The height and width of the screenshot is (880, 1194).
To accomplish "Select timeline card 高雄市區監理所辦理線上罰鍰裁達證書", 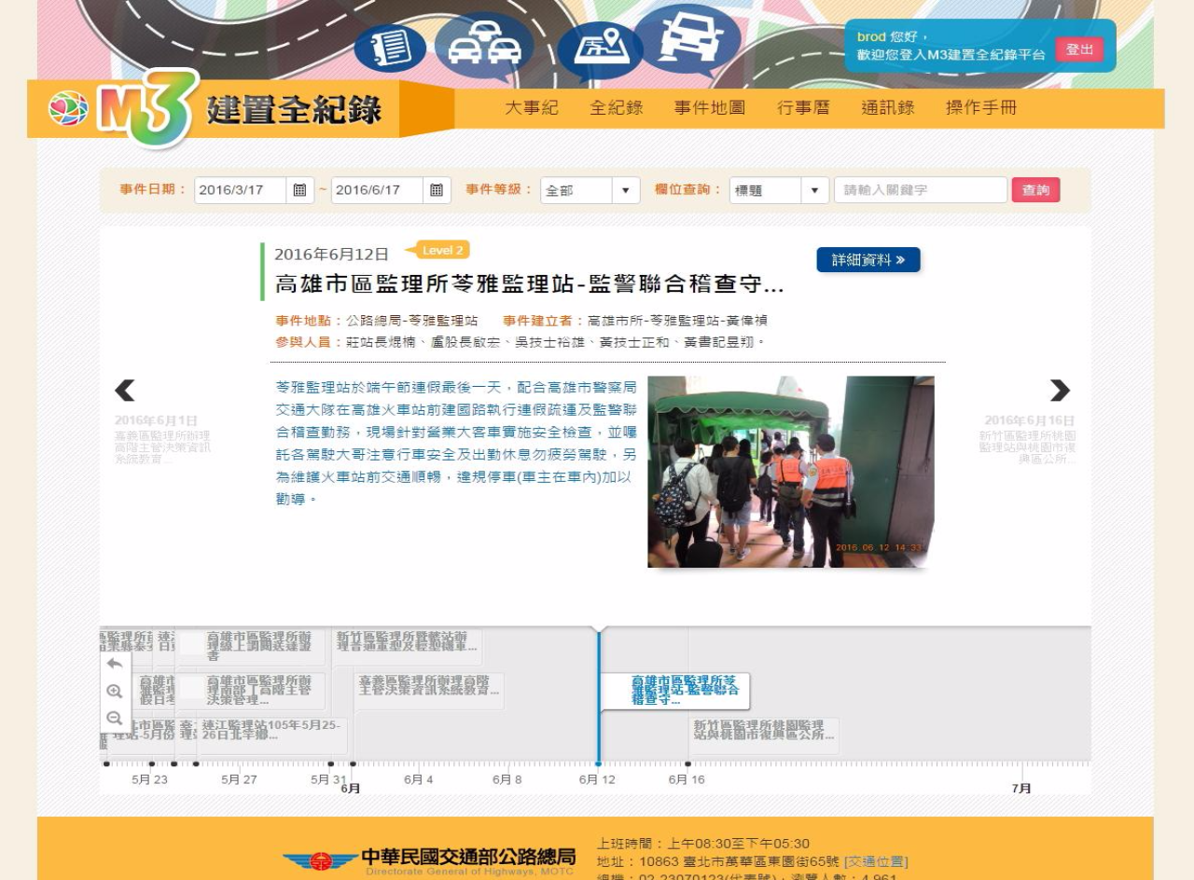I will click(x=251, y=647).
